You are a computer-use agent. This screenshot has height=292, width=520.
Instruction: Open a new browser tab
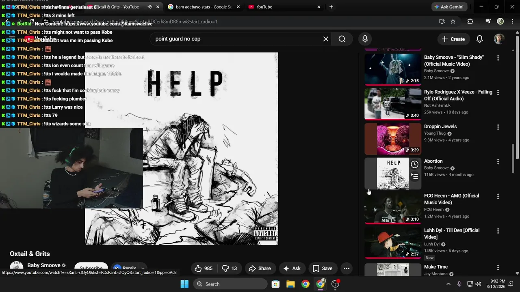331,7
